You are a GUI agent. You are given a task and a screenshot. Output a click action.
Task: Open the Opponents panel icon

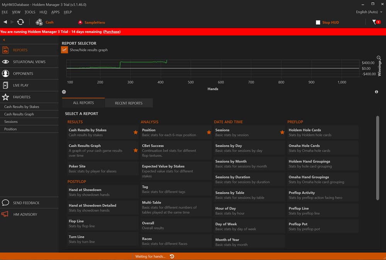click(5, 73)
